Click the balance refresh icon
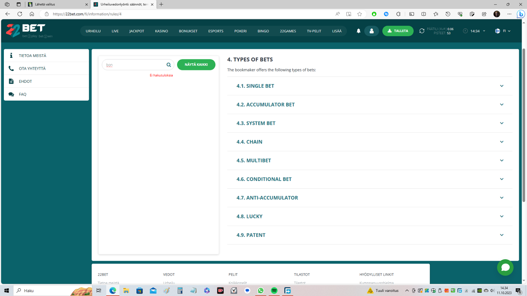 [422, 31]
